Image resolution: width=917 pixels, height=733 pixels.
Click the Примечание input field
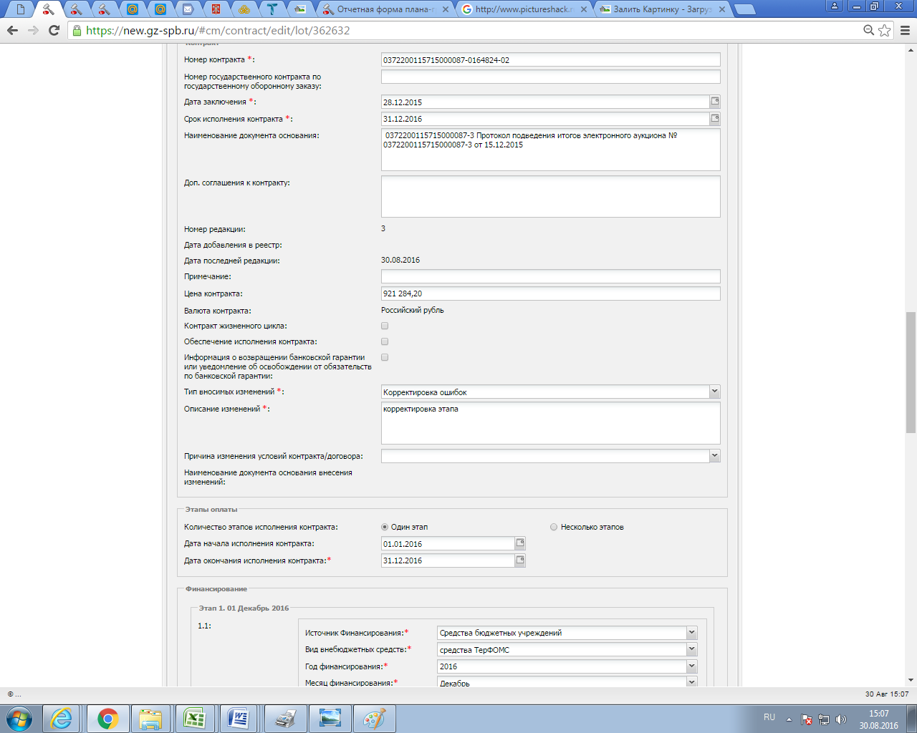pos(550,276)
